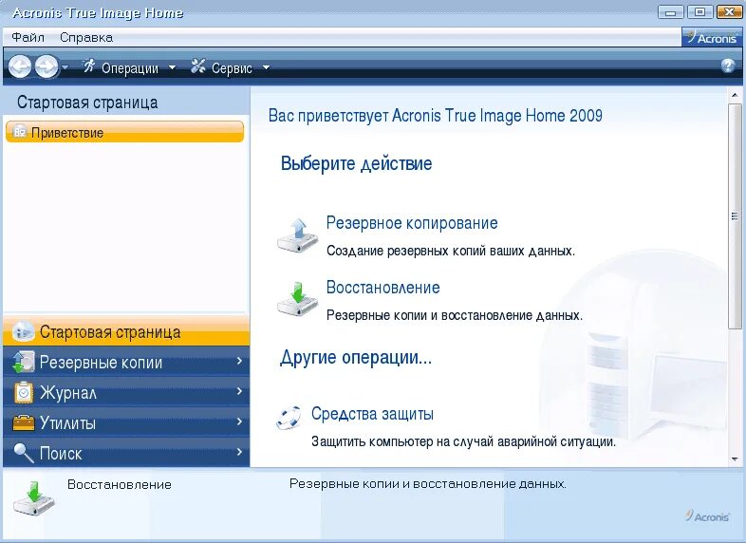Open the Поиск section
Screen dimensions: 746x543
click(x=126, y=453)
